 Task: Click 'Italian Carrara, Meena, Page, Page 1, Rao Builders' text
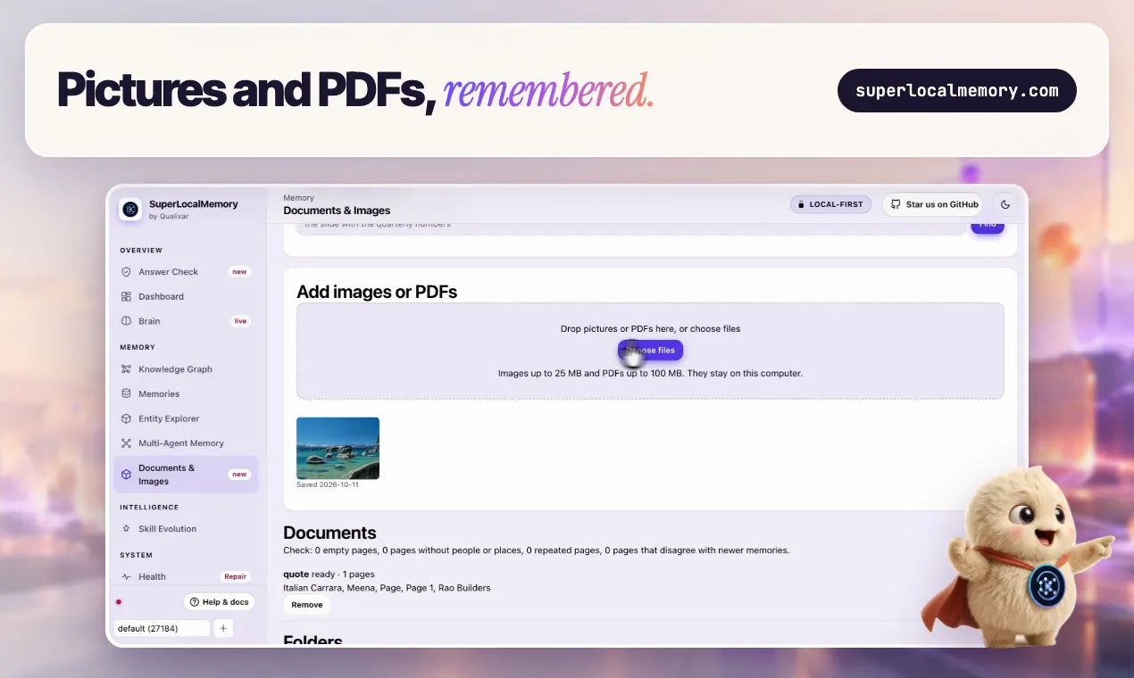pyautogui.click(x=387, y=588)
